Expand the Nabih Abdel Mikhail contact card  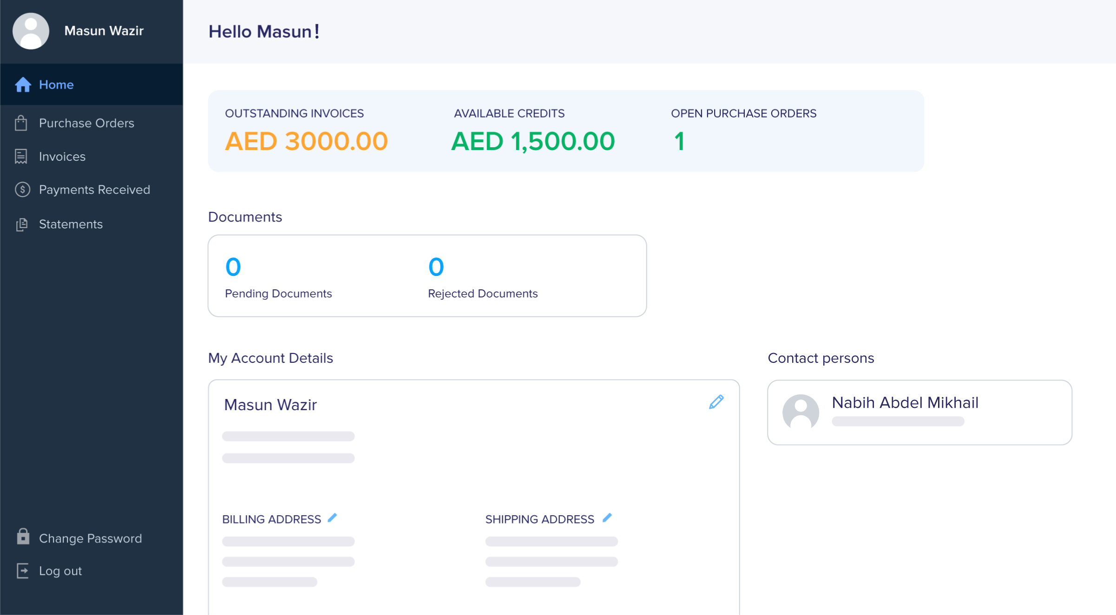(920, 412)
